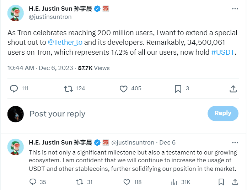Repost the follow-up tweet with 31 reposts

tap(80, 182)
